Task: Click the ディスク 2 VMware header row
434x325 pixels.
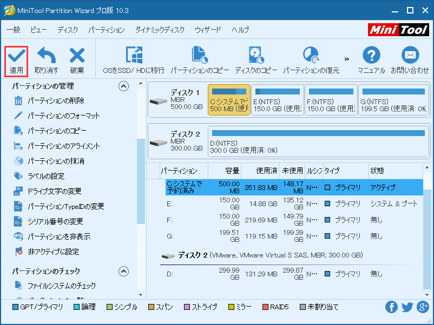Action: [x=291, y=255]
